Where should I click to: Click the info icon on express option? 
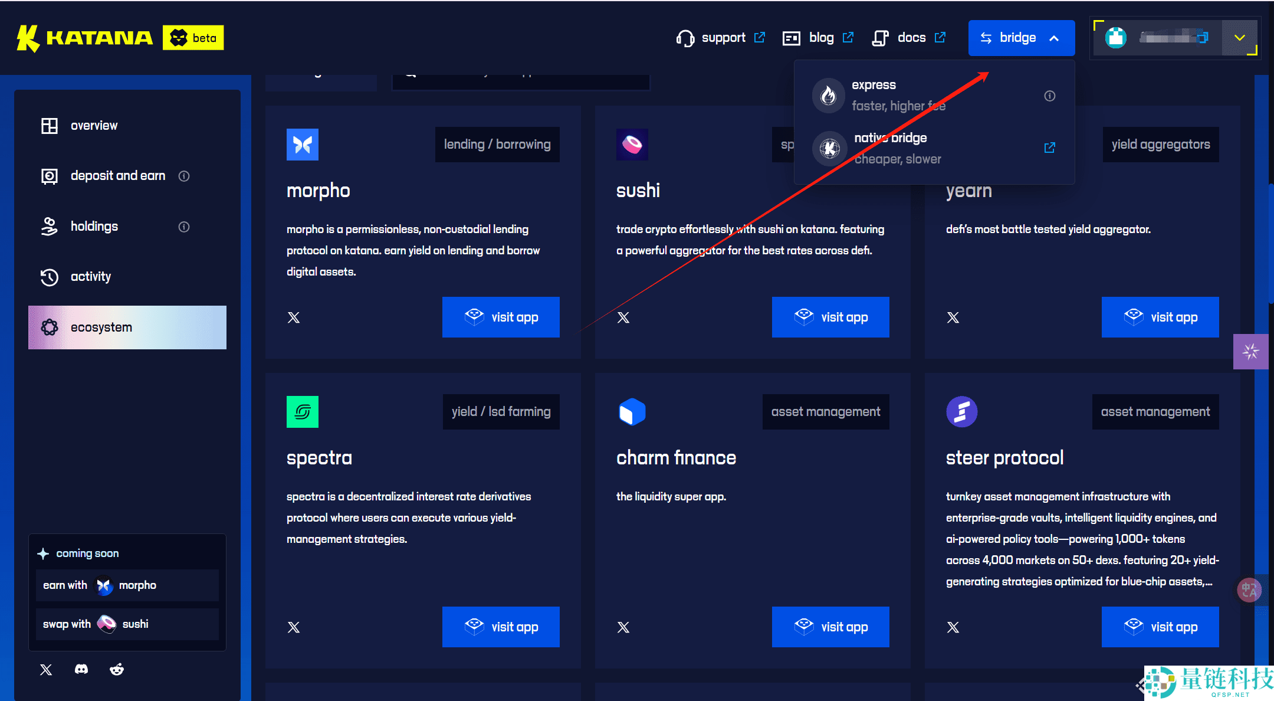pyautogui.click(x=1050, y=96)
